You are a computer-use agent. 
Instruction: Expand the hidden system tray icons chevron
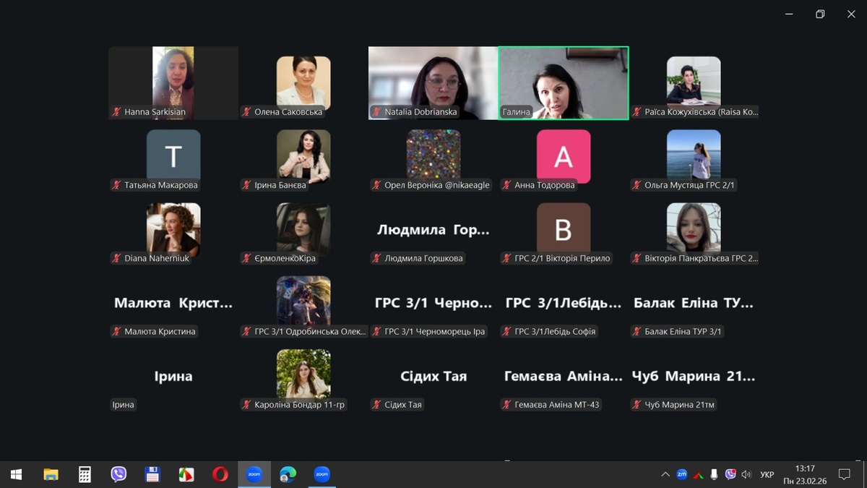pyautogui.click(x=665, y=474)
